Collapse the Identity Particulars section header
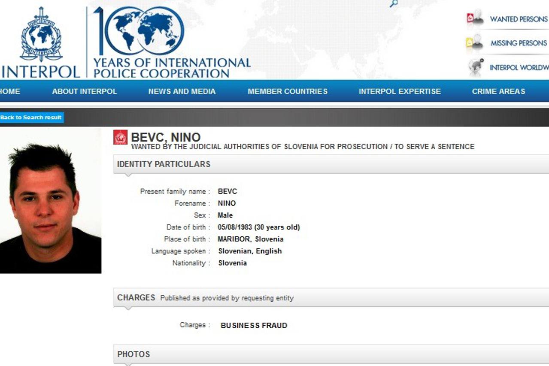The height and width of the screenshot is (366, 549). (164, 164)
